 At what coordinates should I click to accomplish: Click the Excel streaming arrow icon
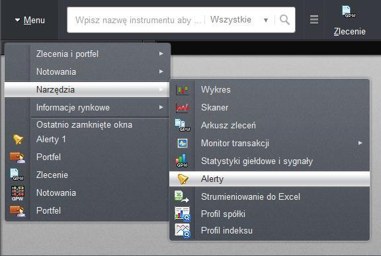click(182, 196)
